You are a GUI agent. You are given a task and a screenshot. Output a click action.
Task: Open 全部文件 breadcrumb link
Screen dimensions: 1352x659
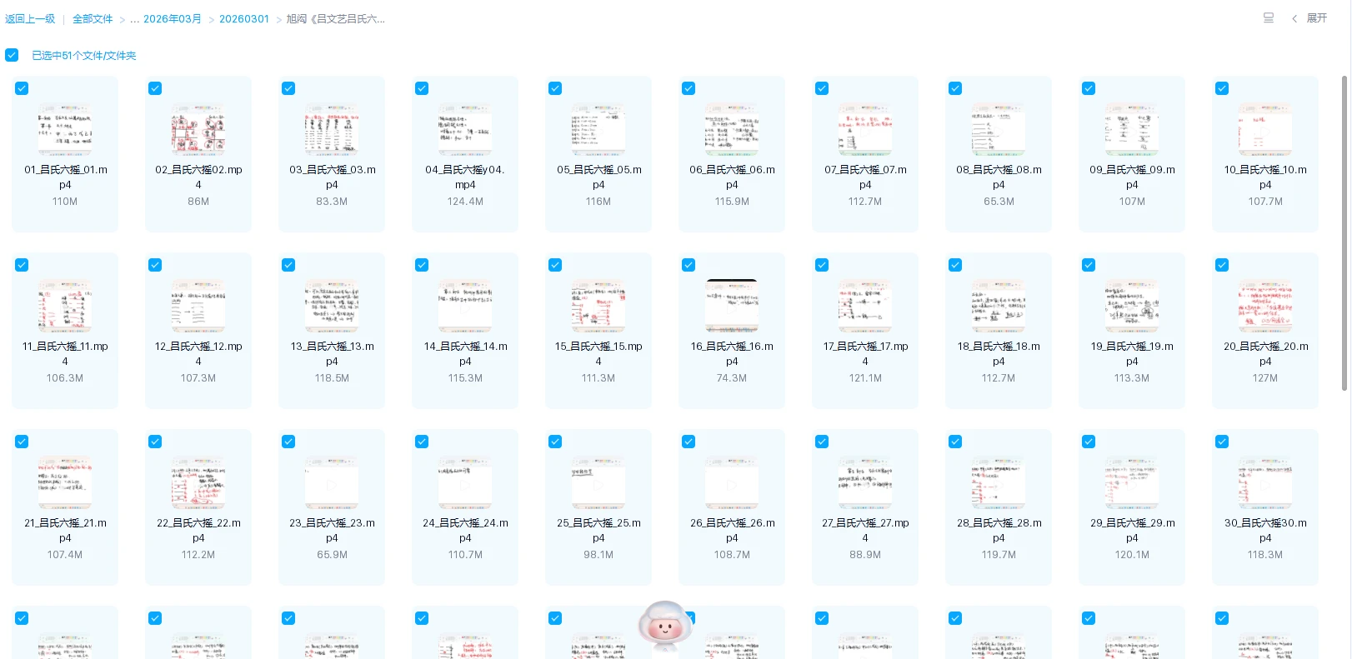[93, 18]
